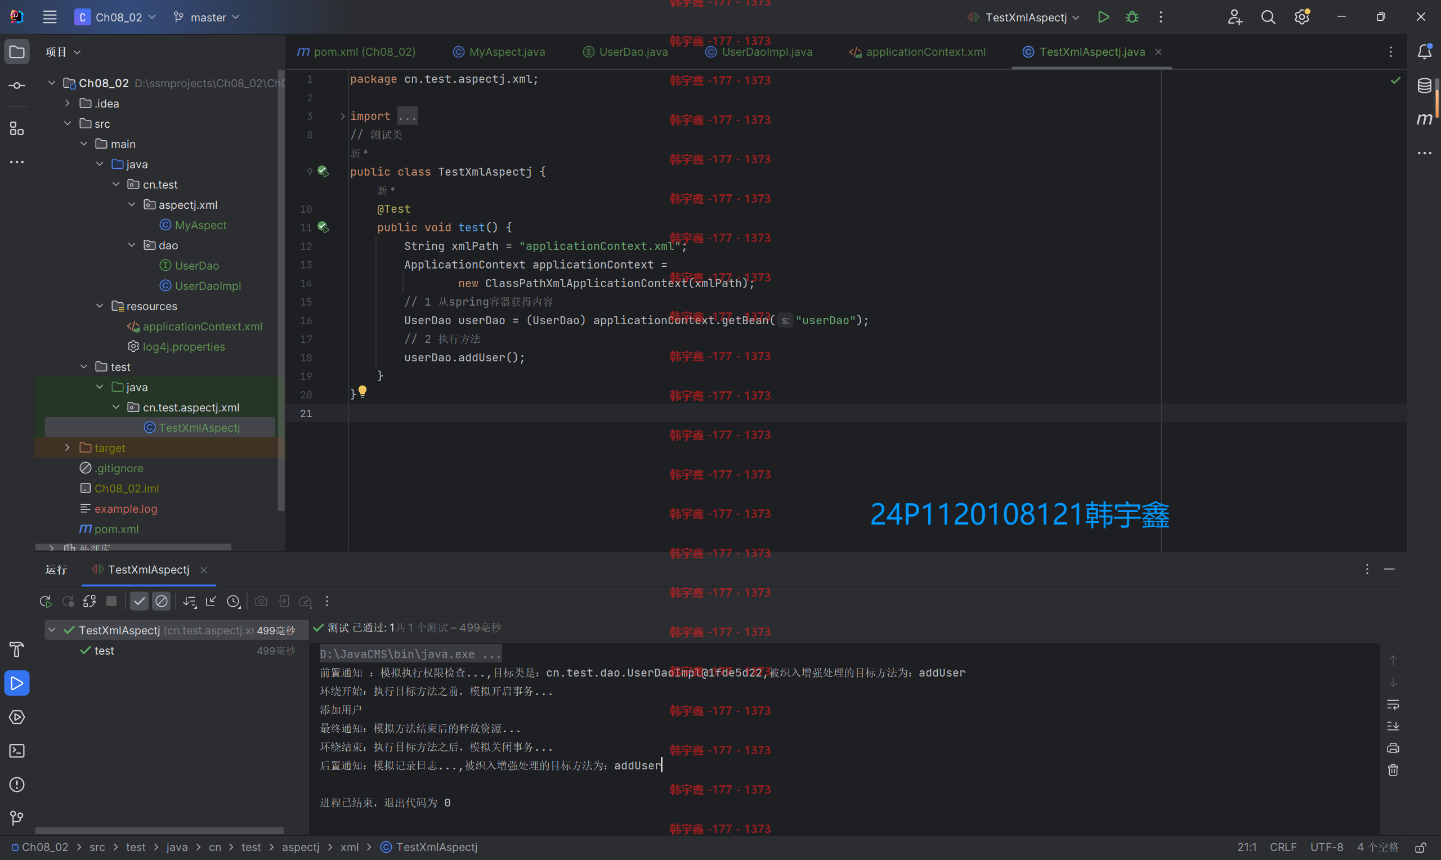The image size is (1441, 860).
Task: Toggle rerun automatically icon in Run toolbar
Action: click(x=89, y=601)
